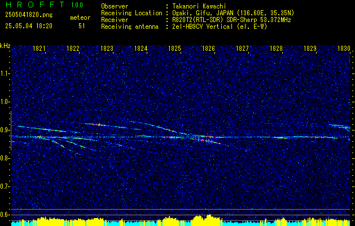The width and height of the screenshot is (355, 226).
Task: Click the 1824 time marker
Action: (141, 48)
